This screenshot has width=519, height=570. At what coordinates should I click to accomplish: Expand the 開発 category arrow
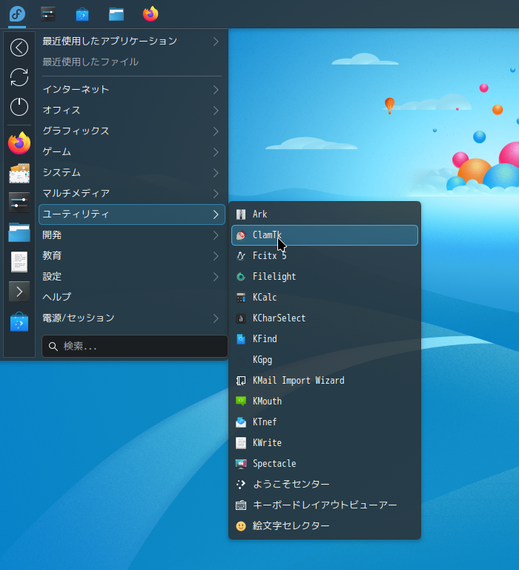(216, 235)
